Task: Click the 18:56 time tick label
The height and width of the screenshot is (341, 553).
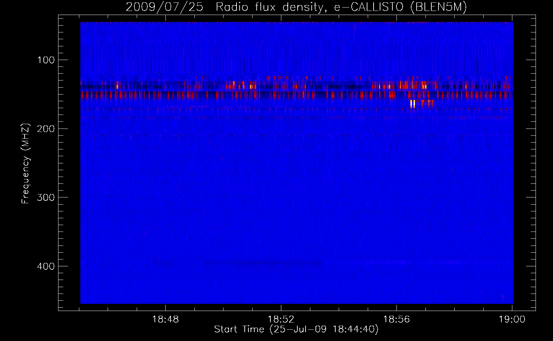Action: point(396,319)
